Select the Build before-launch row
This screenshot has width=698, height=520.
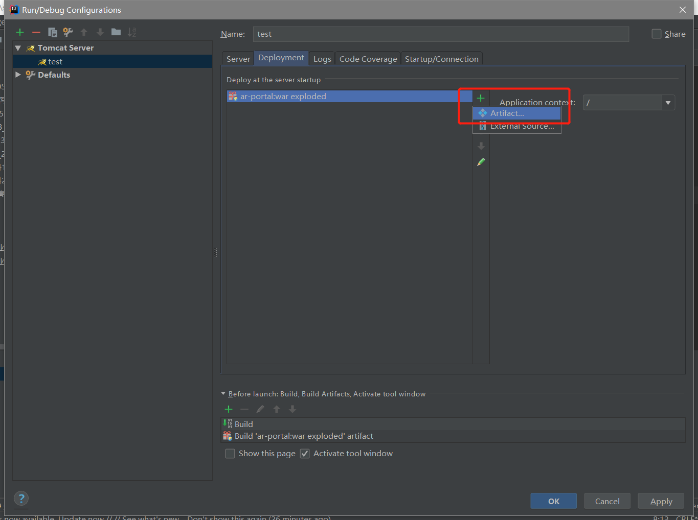pyautogui.click(x=453, y=424)
